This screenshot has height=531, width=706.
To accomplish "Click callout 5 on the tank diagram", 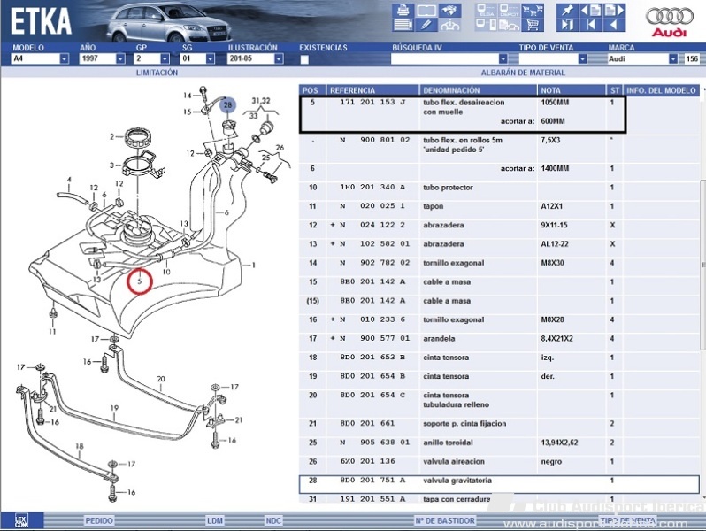I will (x=140, y=281).
